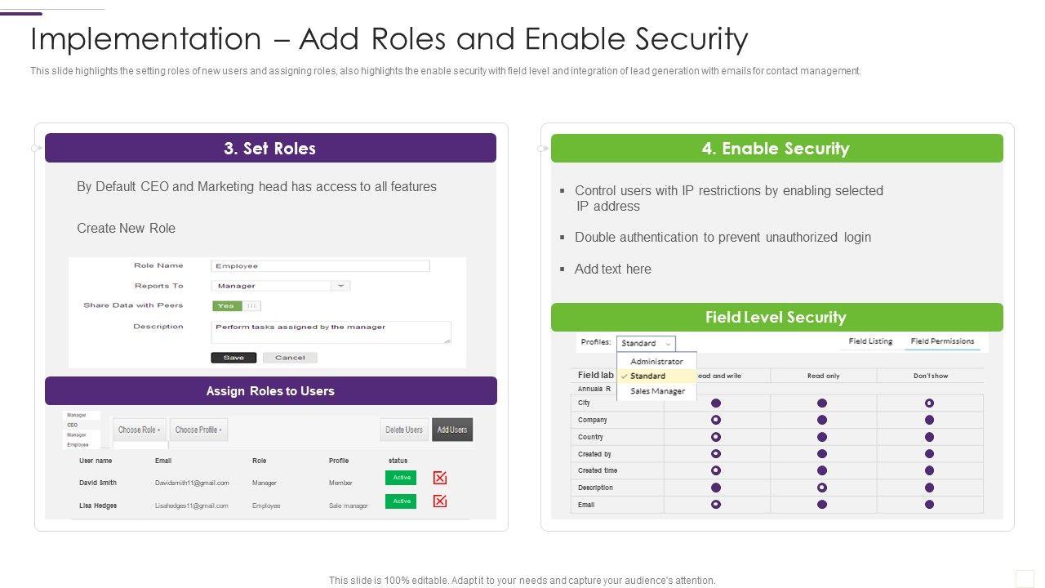The image size is (1045, 588).
Task: Click the Add Users button
Action: pyautogui.click(x=451, y=430)
